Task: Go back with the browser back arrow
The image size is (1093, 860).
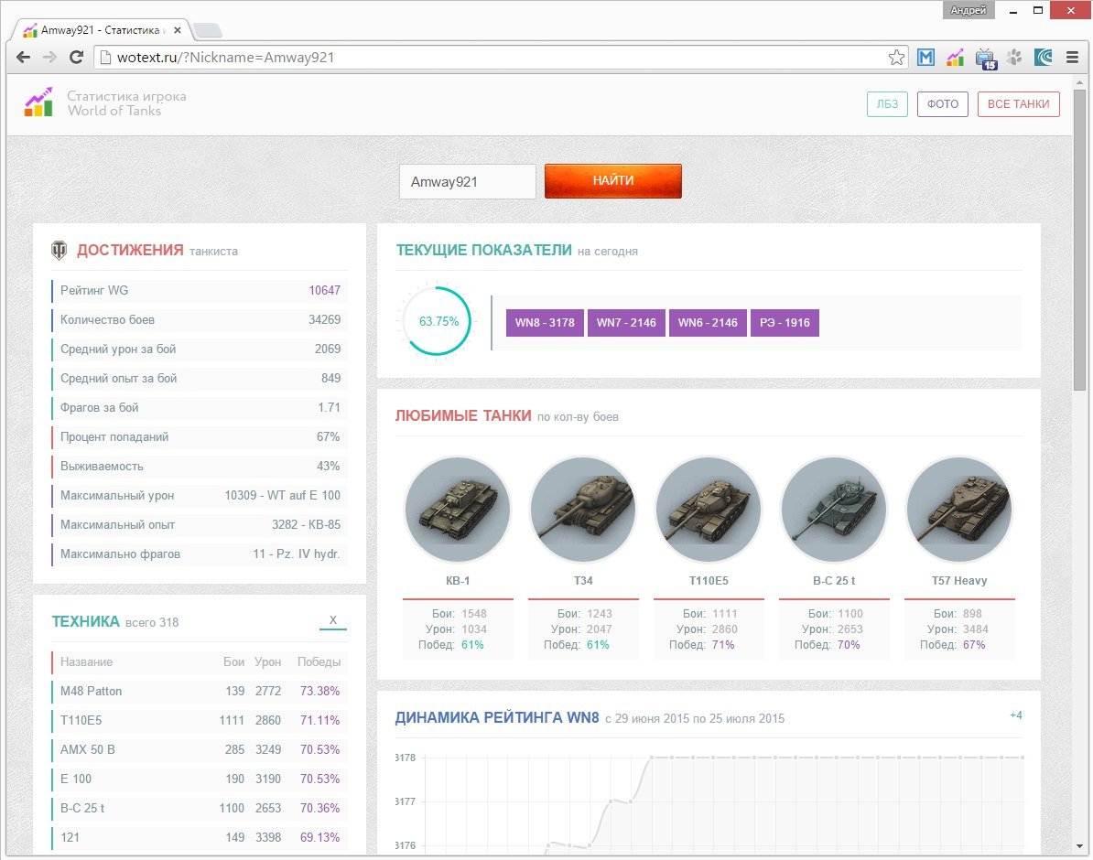Action: tap(23, 57)
